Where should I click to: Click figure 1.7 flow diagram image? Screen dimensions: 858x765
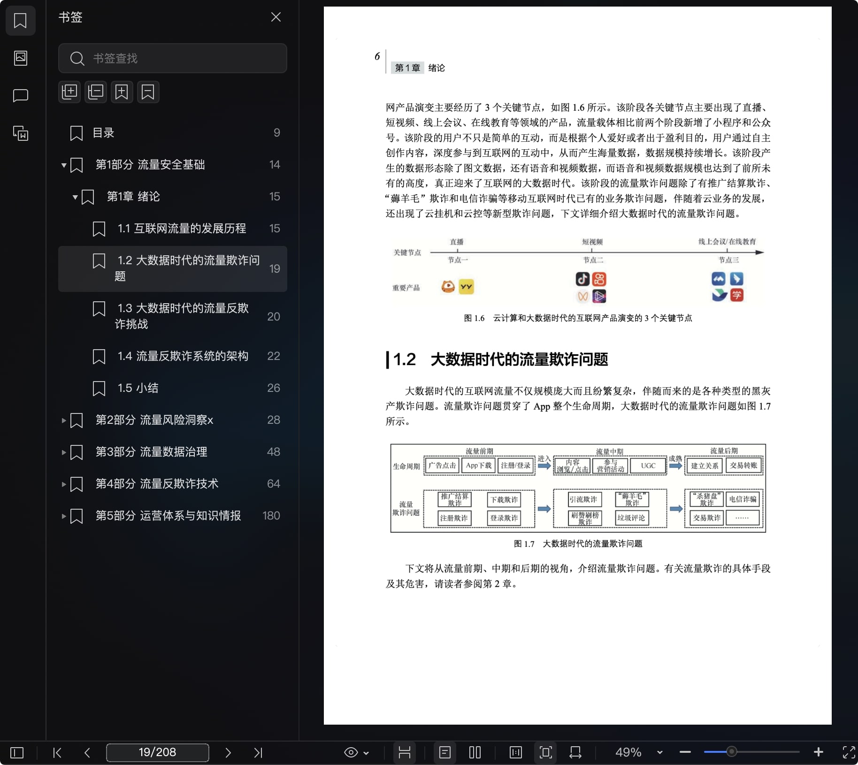(578, 488)
